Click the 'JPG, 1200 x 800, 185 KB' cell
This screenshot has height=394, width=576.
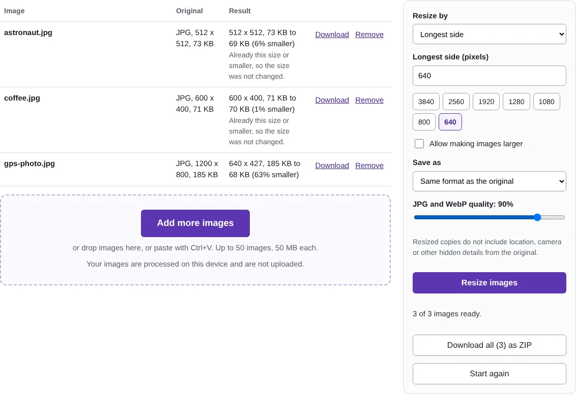(x=197, y=169)
